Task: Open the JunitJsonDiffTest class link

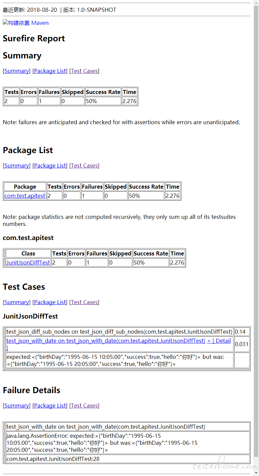Action: click(x=28, y=263)
